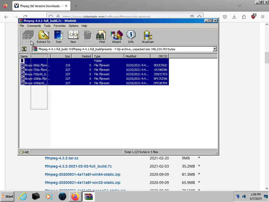Open the Favorites menu
Viewport: 269px width, 202px height.
click(59, 26)
